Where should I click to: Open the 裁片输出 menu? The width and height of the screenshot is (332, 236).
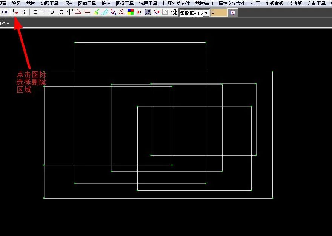tap(204, 3)
